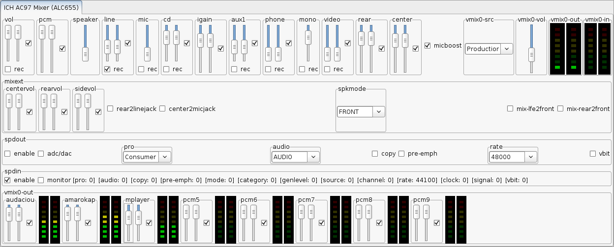Uncheck rec under the line control

click(x=107, y=69)
